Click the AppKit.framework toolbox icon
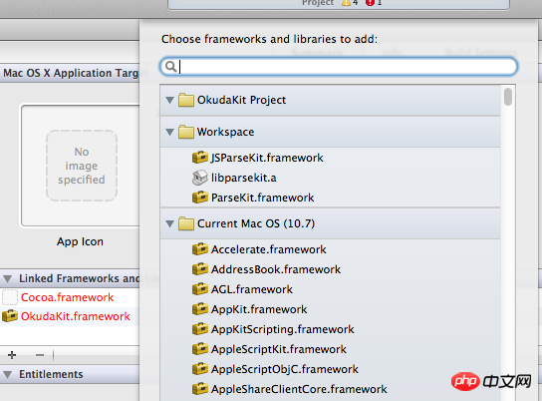542x401 pixels. [200, 309]
